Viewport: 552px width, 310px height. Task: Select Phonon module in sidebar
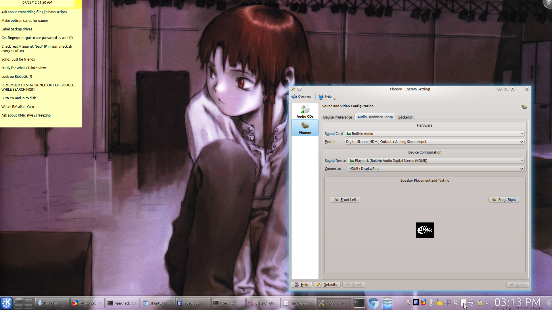coord(305,128)
